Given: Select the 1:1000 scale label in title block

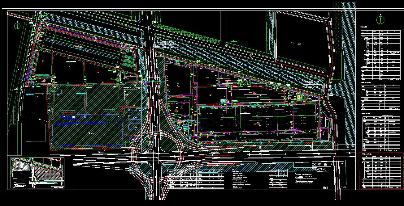Looking at the screenshot, I should coord(343,187).
